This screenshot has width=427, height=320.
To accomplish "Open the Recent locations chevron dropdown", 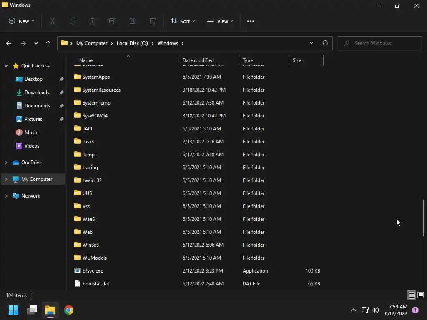I will 36,43.
